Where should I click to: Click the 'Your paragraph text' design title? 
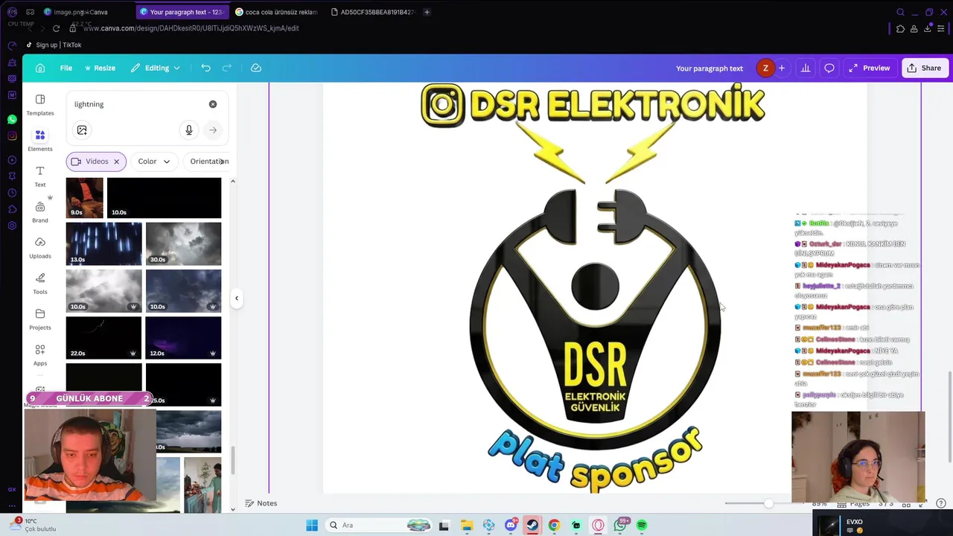pos(710,68)
